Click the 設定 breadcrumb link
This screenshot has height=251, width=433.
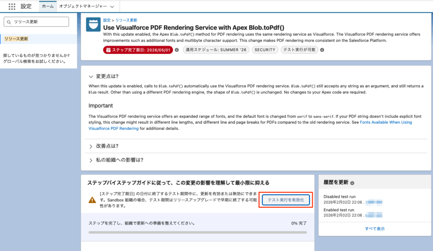point(107,20)
